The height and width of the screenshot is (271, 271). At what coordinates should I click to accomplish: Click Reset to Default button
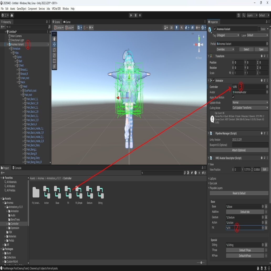[x=239, y=193]
